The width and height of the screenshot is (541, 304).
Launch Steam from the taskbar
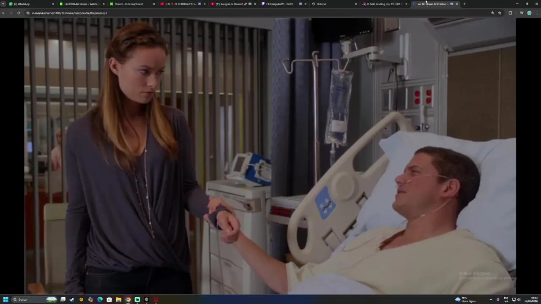pos(72,299)
